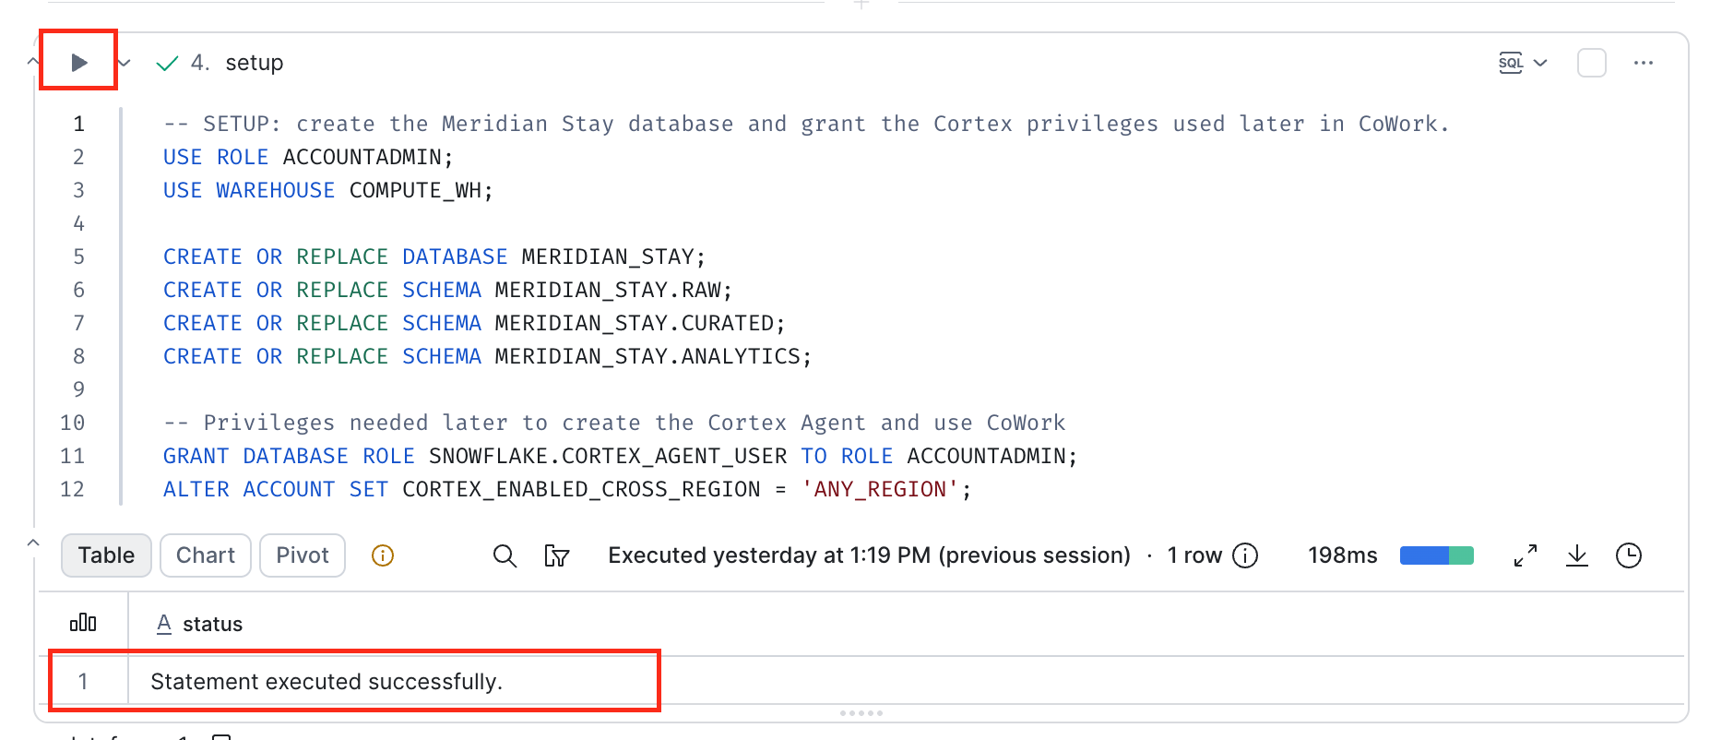The image size is (1710, 740).
Task: Click the ALTER ACCOUNT SET line
Action: [x=567, y=489]
